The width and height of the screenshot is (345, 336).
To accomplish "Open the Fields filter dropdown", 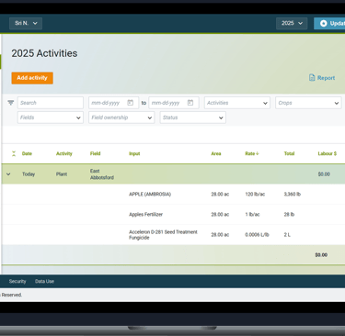I will [x=51, y=118].
